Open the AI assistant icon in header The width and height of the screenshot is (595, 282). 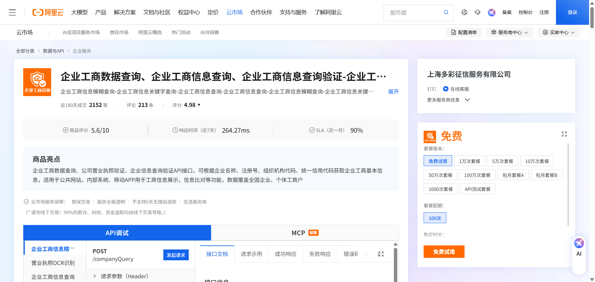491,12
